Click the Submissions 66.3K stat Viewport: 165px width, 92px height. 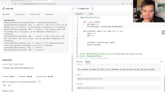(25, 76)
